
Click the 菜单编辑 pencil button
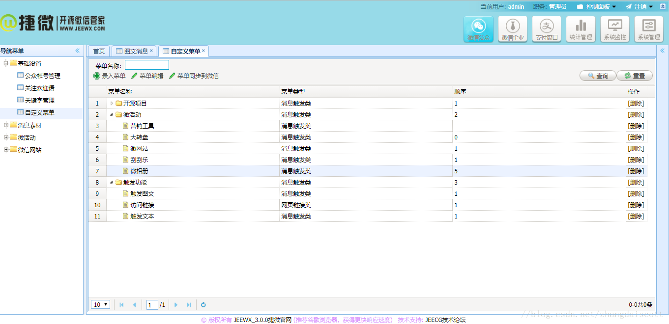pyautogui.click(x=147, y=76)
